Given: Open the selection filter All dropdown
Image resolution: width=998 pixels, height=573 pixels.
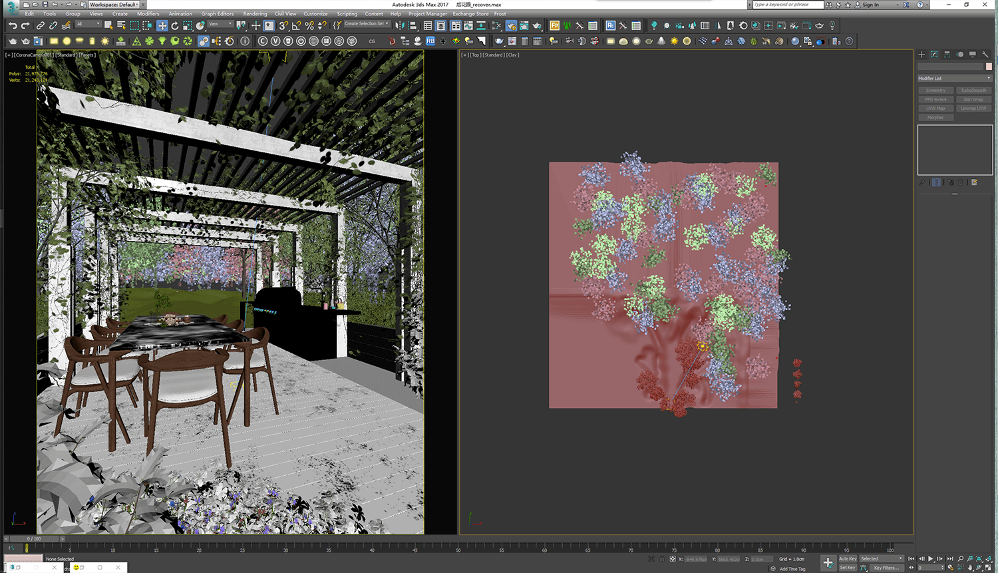Looking at the screenshot, I should click(x=88, y=24).
